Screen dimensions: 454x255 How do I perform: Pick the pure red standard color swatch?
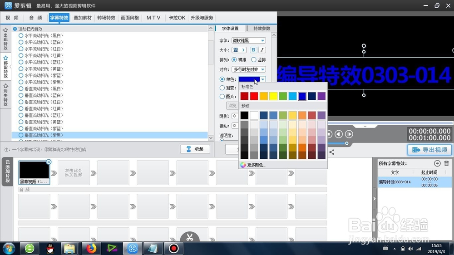(254, 96)
